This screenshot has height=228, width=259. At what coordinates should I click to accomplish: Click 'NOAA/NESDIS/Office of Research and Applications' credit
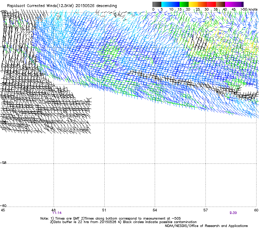206,226
